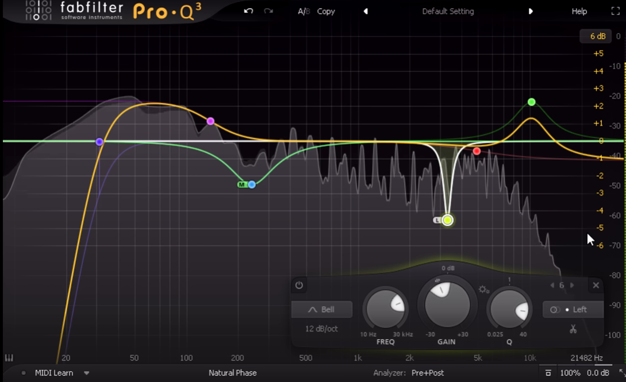Select next band arrow beside 6

click(x=572, y=285)
